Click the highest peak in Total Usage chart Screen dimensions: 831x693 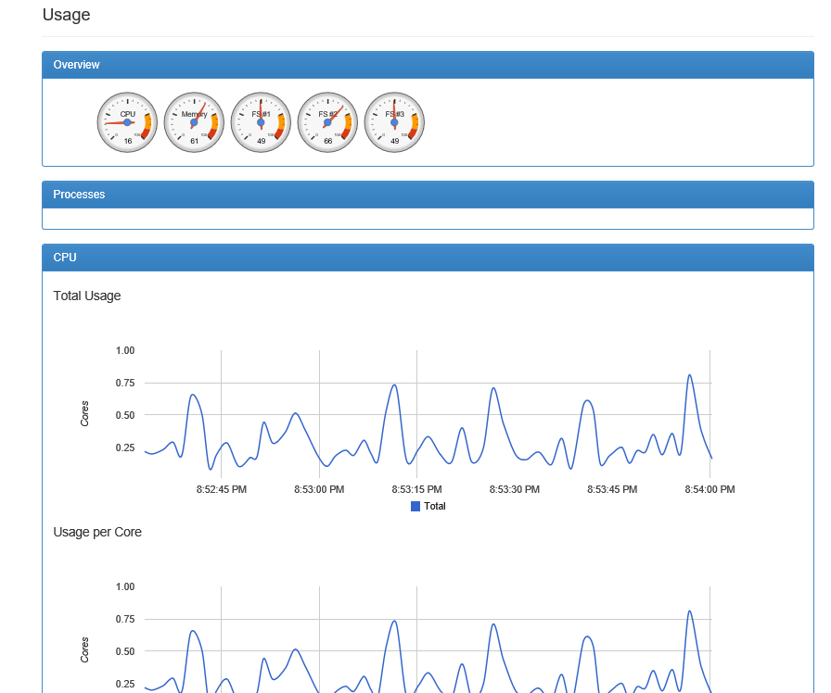click(689, 375)
